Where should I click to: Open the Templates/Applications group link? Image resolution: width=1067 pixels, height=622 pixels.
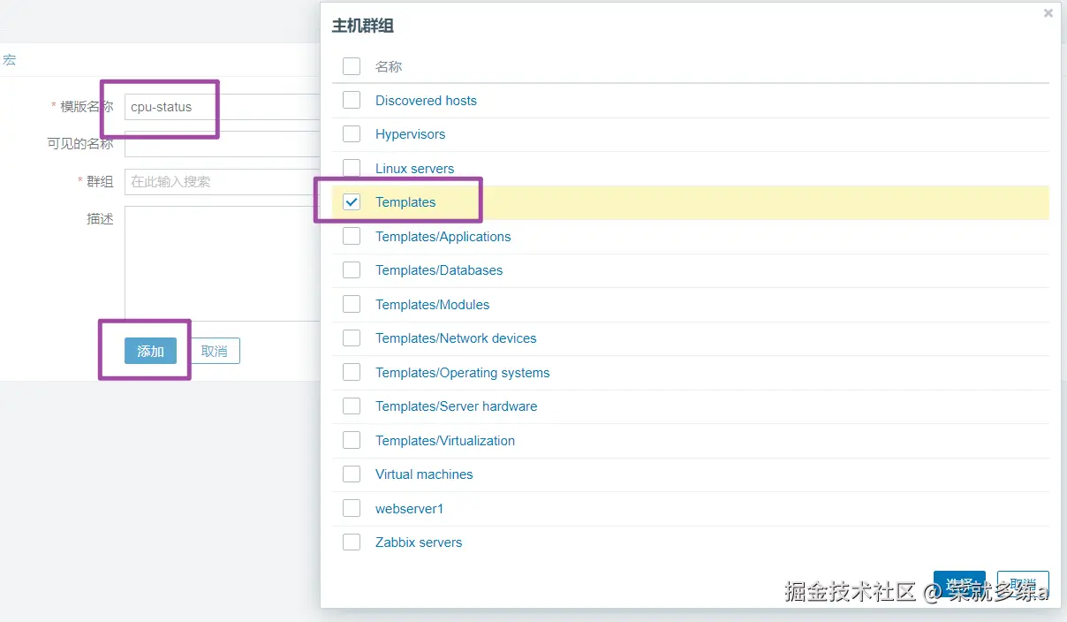443,237
